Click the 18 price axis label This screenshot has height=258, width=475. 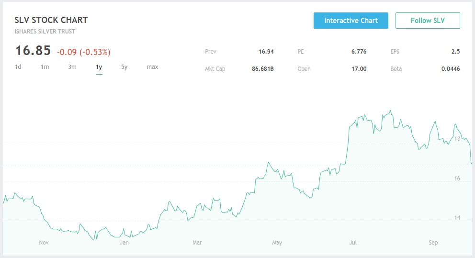pos(457,139)
